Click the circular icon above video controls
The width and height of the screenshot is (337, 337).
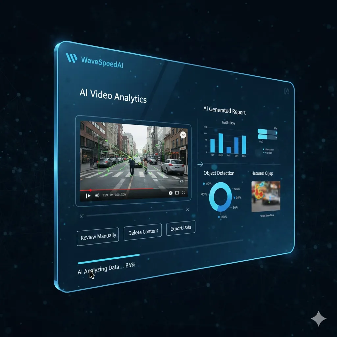click(181, 181)
